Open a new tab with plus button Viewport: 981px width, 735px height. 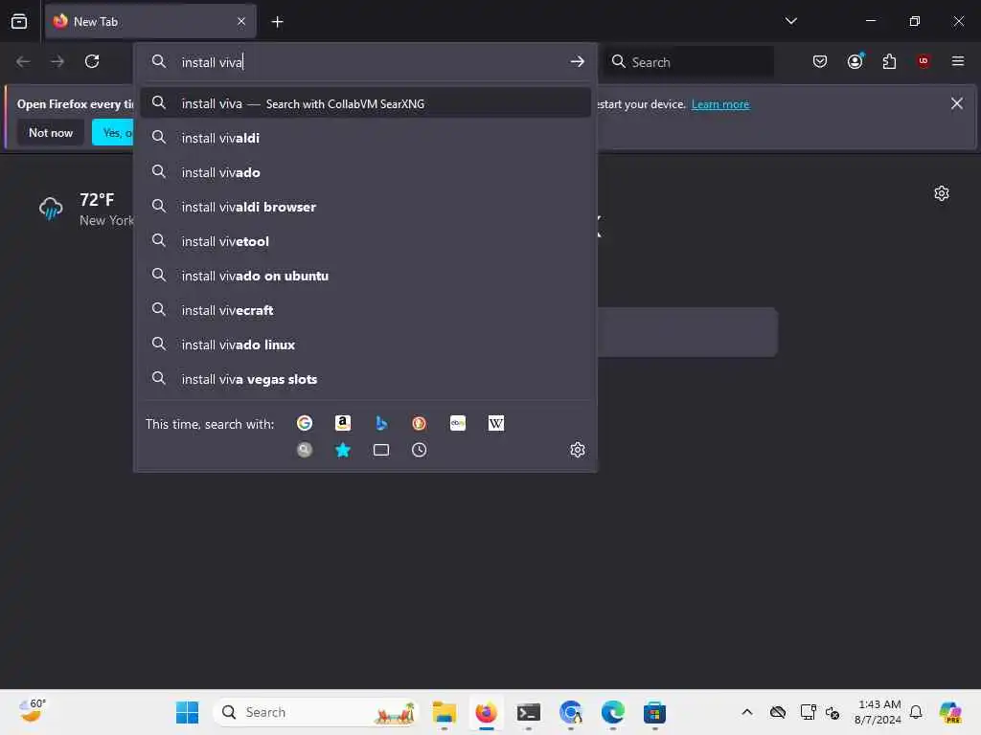click(277, 22)
